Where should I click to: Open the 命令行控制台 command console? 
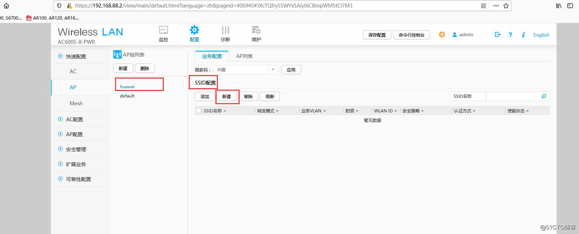click(412, 35)
